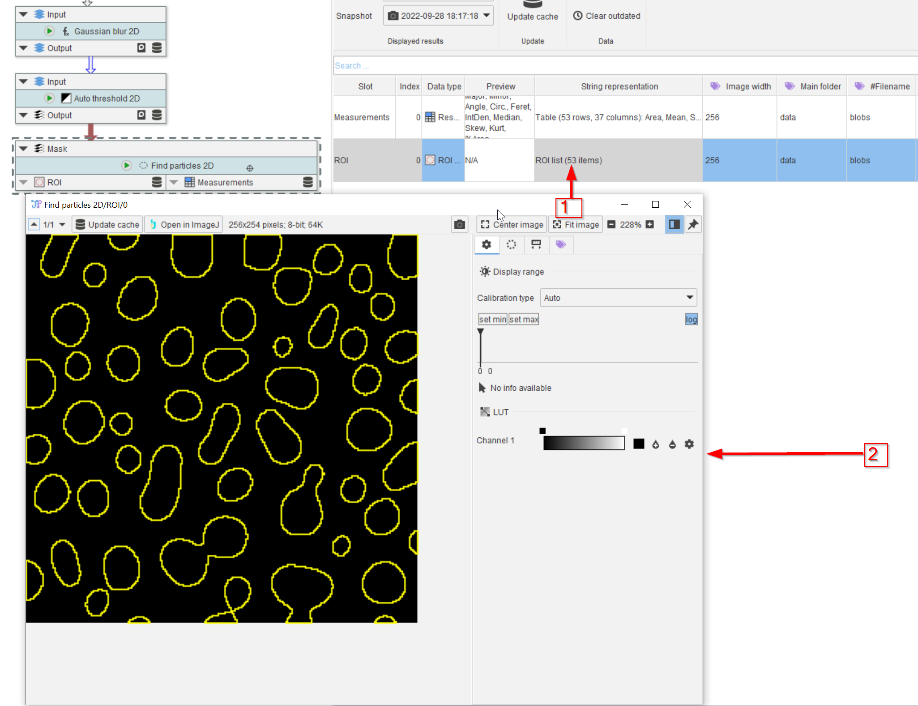The image size is (918, 706).
Task: Zoom in using the plus icon
Action: coord(650,225)
